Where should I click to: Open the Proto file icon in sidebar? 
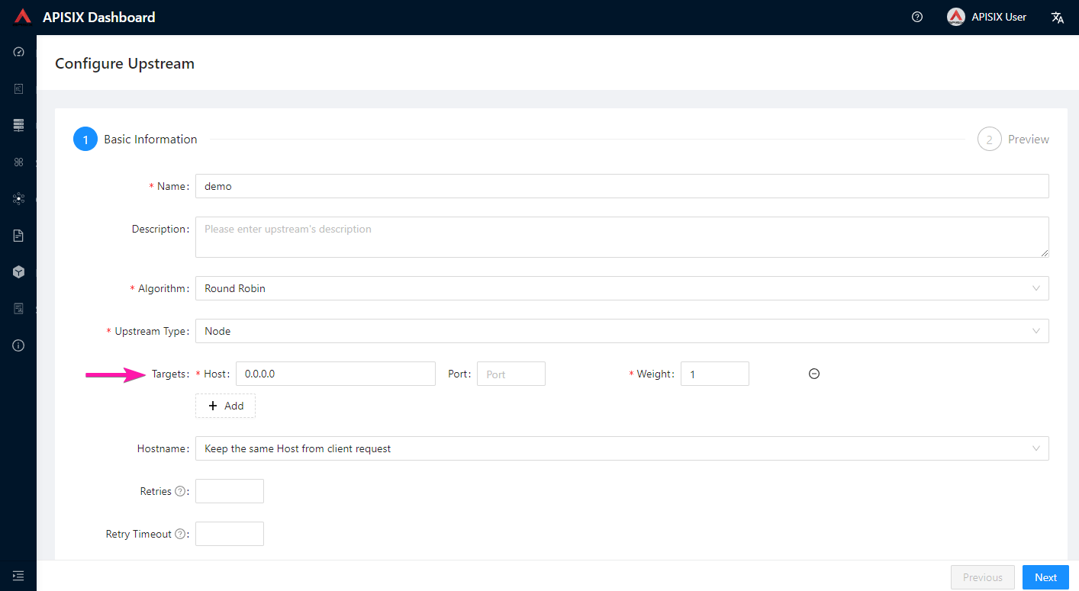pyautogui.click(x=19, y=235)
